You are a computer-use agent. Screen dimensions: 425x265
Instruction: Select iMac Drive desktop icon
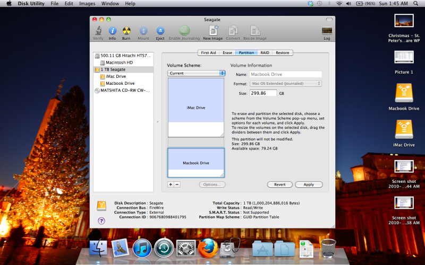click(404, 134)
